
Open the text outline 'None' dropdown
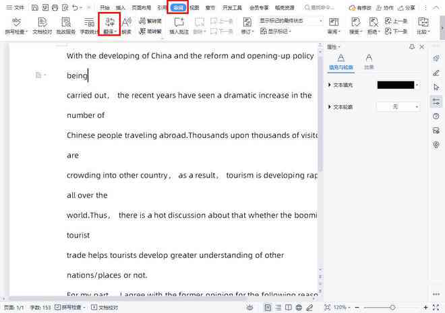(398, 107)
